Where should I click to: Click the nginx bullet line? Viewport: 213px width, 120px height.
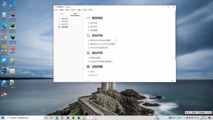92,72
